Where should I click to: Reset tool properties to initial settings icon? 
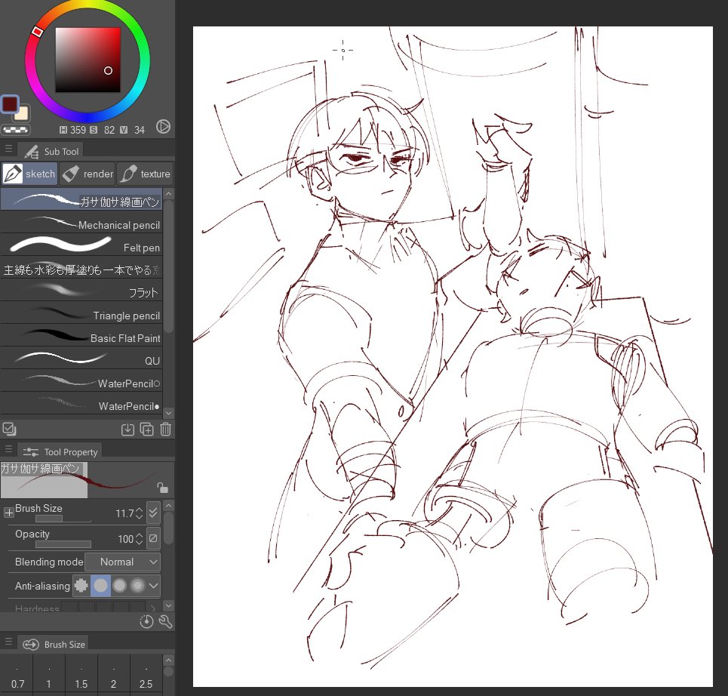(146, 621)
